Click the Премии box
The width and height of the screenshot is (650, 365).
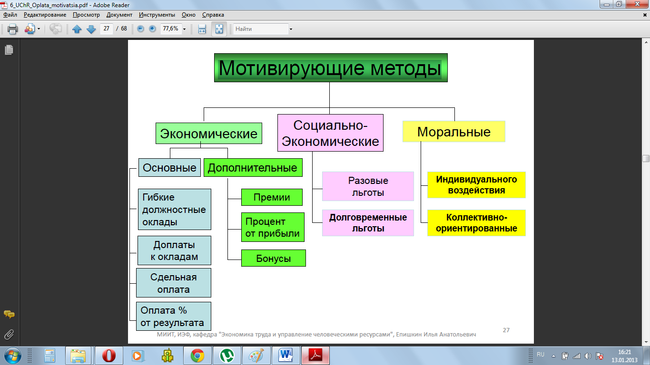point(272,197)
